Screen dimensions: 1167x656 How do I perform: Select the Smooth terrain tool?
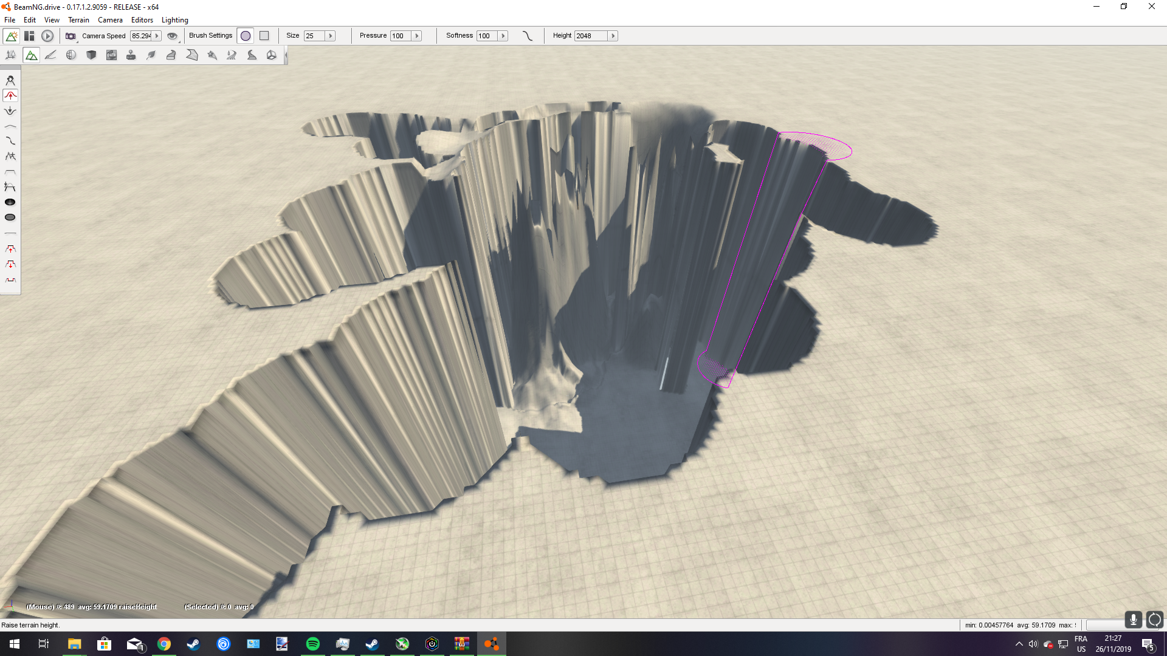(x=10, y=126)
